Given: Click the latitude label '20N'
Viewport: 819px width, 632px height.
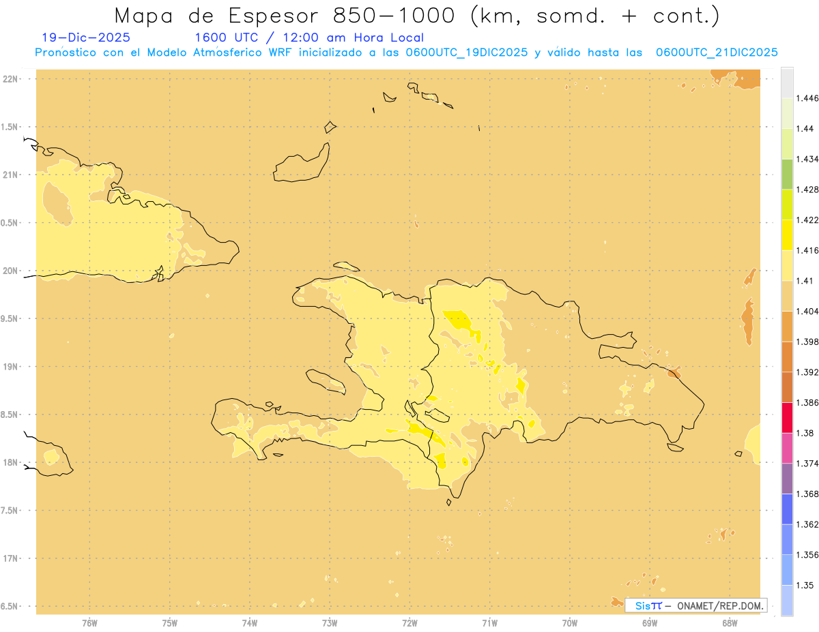Looking at the screenshot, I should (11, 271).
